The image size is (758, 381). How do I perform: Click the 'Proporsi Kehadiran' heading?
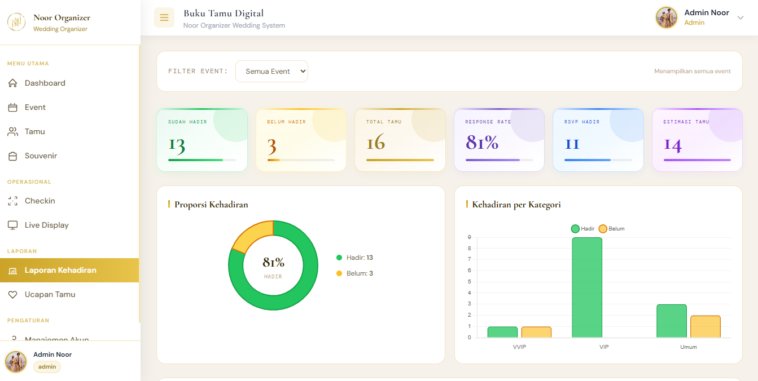click(x=211, y=205)
